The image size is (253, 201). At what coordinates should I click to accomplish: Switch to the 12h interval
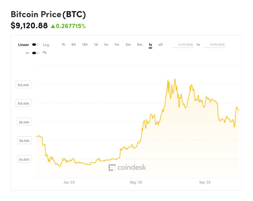coord(85,45)
